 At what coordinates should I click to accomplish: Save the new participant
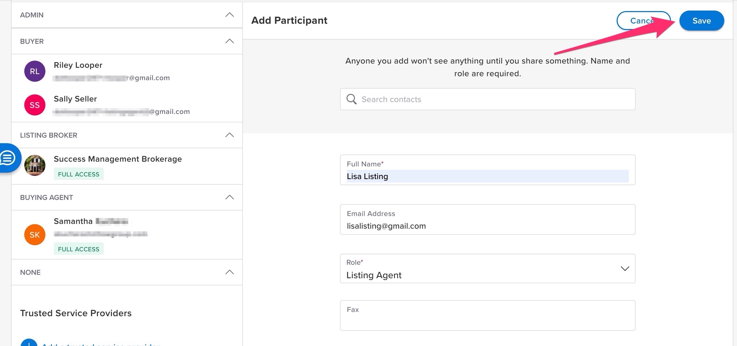(702, 21)
